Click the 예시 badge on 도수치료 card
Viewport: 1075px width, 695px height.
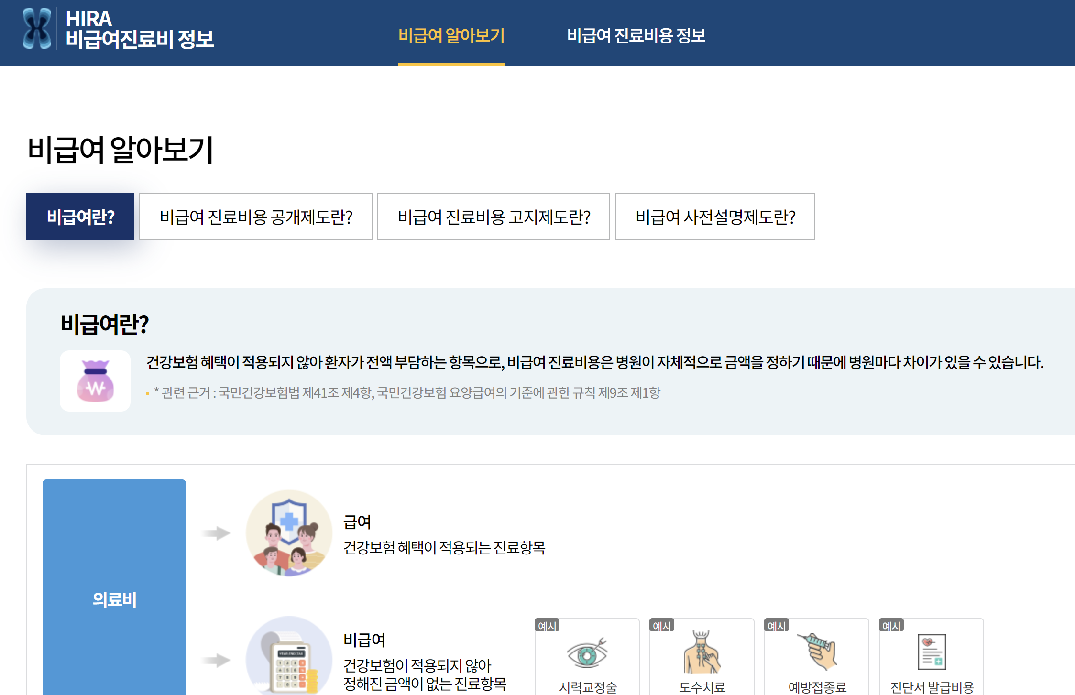click(661, 627)
